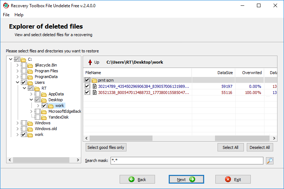
Task: Collapse the C: drive tree node
Action: (10, 59)
